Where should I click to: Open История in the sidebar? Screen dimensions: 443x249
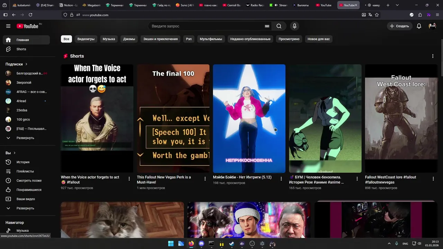coord(26,162)
